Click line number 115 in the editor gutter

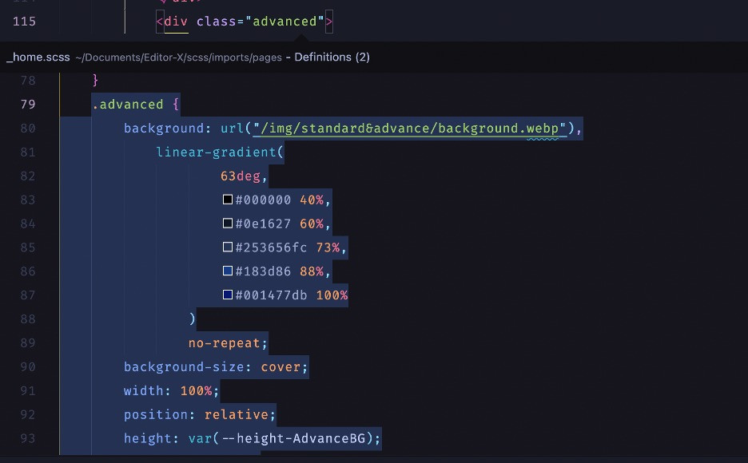coord(24,22)
